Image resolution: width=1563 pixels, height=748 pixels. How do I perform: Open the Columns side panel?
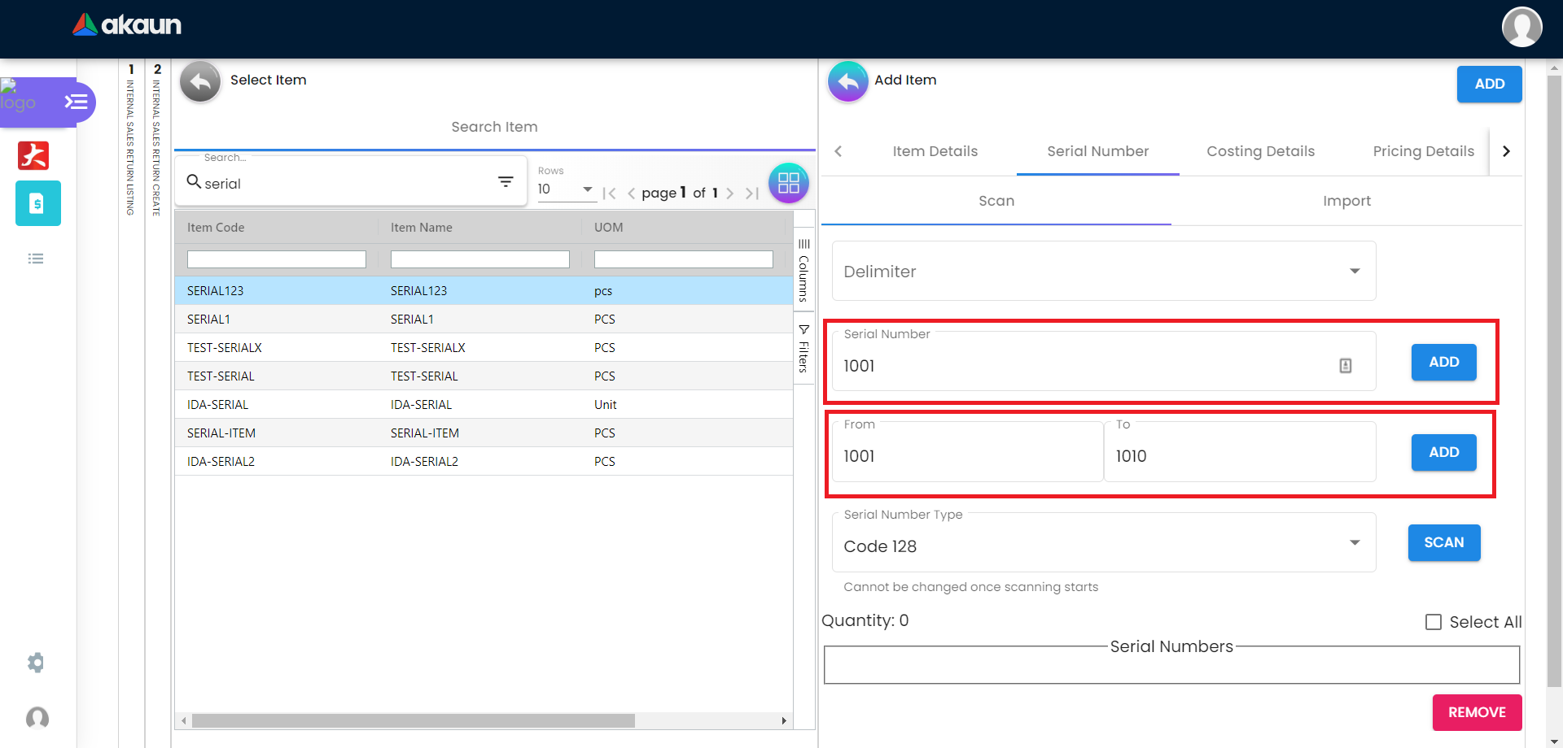click(x=803, y=272)
